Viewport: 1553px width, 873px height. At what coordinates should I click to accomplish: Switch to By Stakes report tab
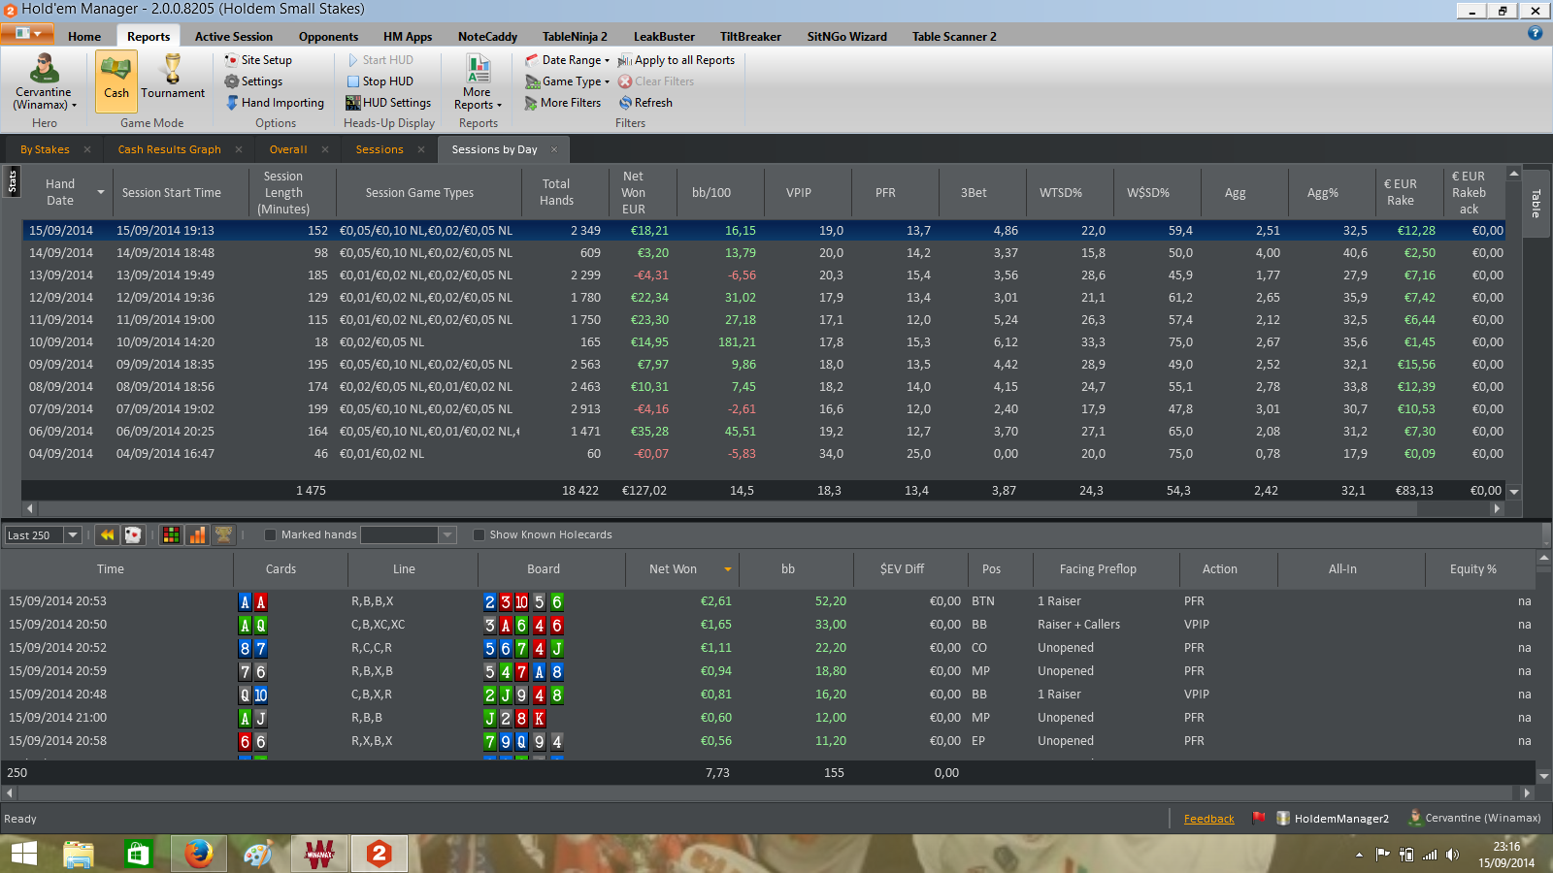pos(45,149)
